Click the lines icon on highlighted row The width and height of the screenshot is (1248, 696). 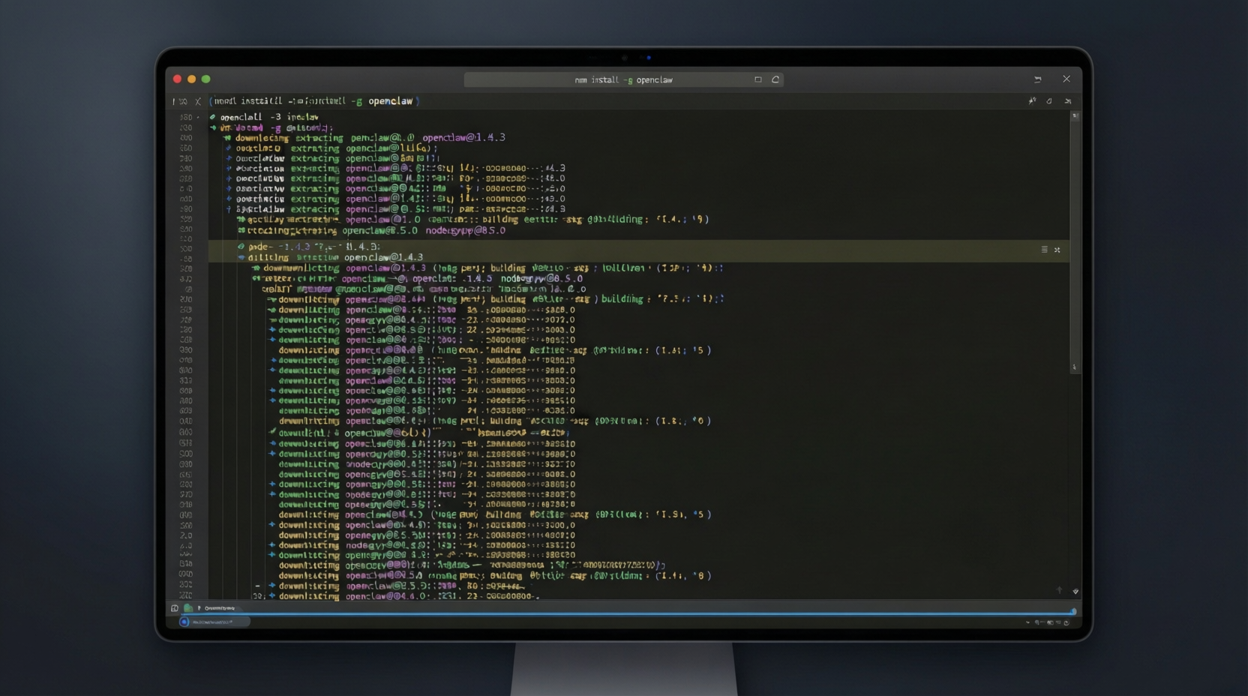(1044, 250)
